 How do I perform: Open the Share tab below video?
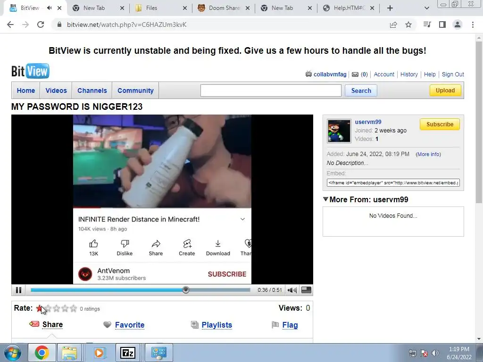click(52, 324)
